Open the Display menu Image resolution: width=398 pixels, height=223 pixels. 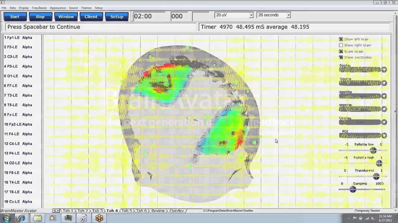click(24, 8)
